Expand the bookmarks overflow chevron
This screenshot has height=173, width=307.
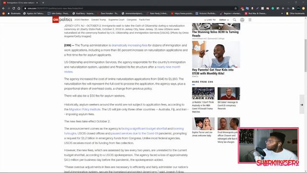(282, 13)
